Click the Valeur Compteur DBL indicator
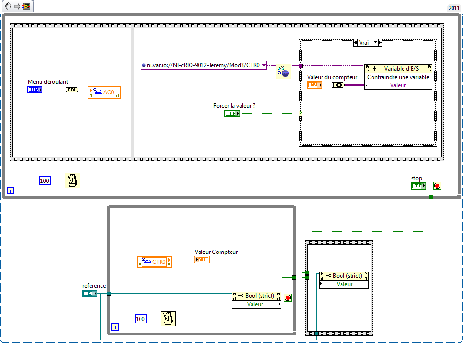This screenshot has height=343, width=463. [202, 260]
